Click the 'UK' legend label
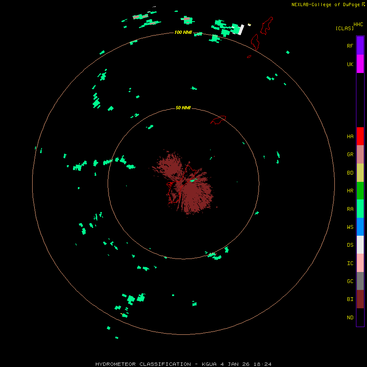The height and width of the screenshot is (367, 367). tap(350, 64)
